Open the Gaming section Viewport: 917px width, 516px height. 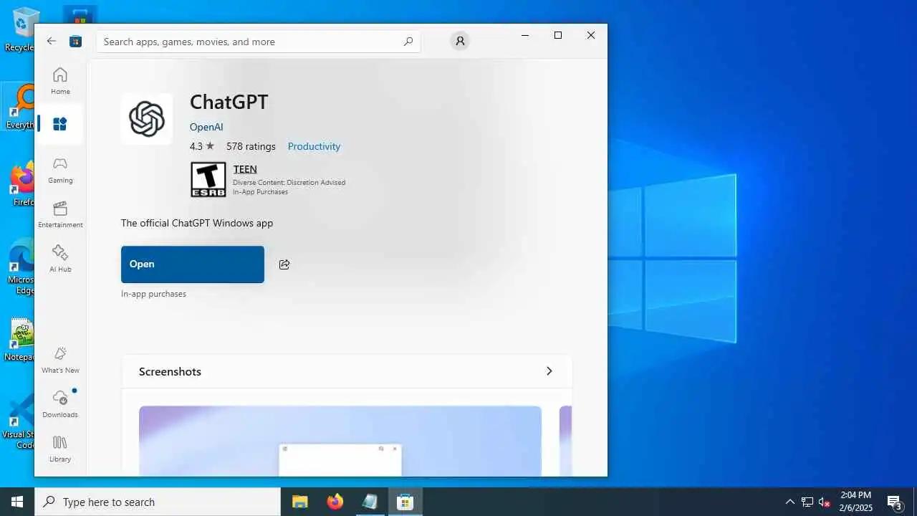coord(60,169)
